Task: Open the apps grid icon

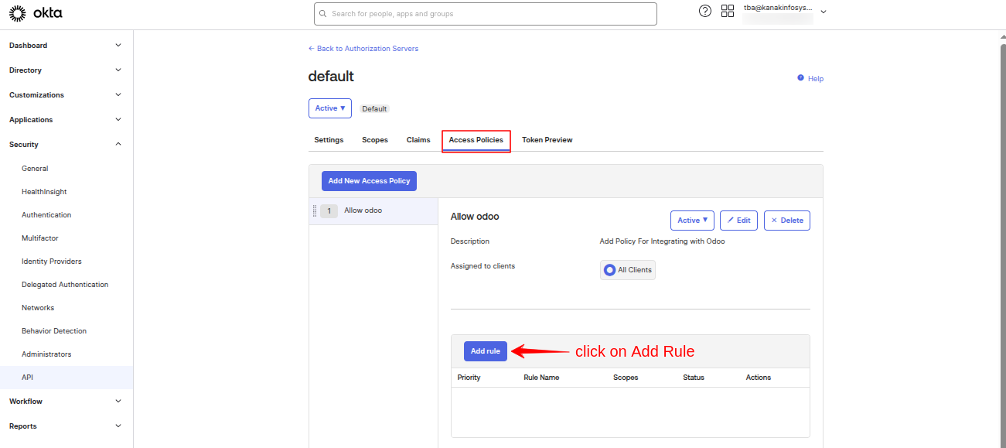Action: pos(728,11)
